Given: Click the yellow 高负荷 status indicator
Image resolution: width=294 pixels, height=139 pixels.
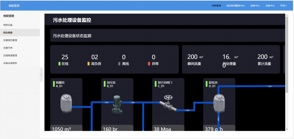Looking at the screenshot, I should (x=89, y=64).
